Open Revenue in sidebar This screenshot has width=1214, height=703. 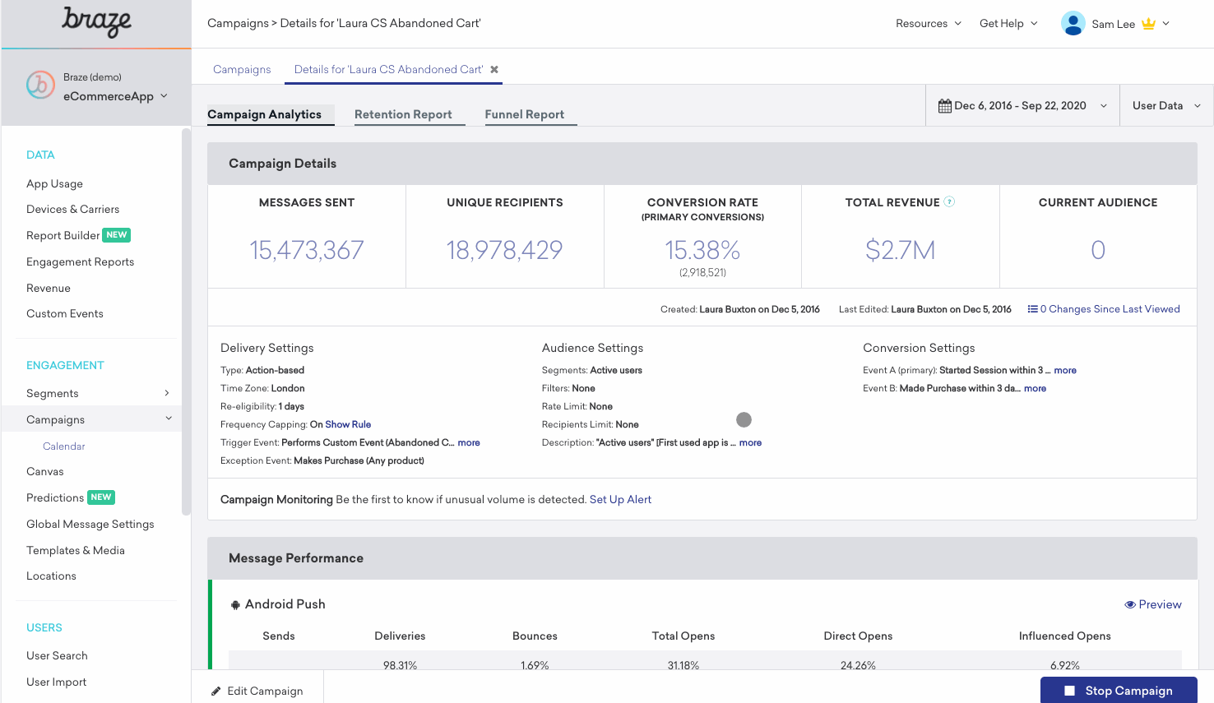49,288
